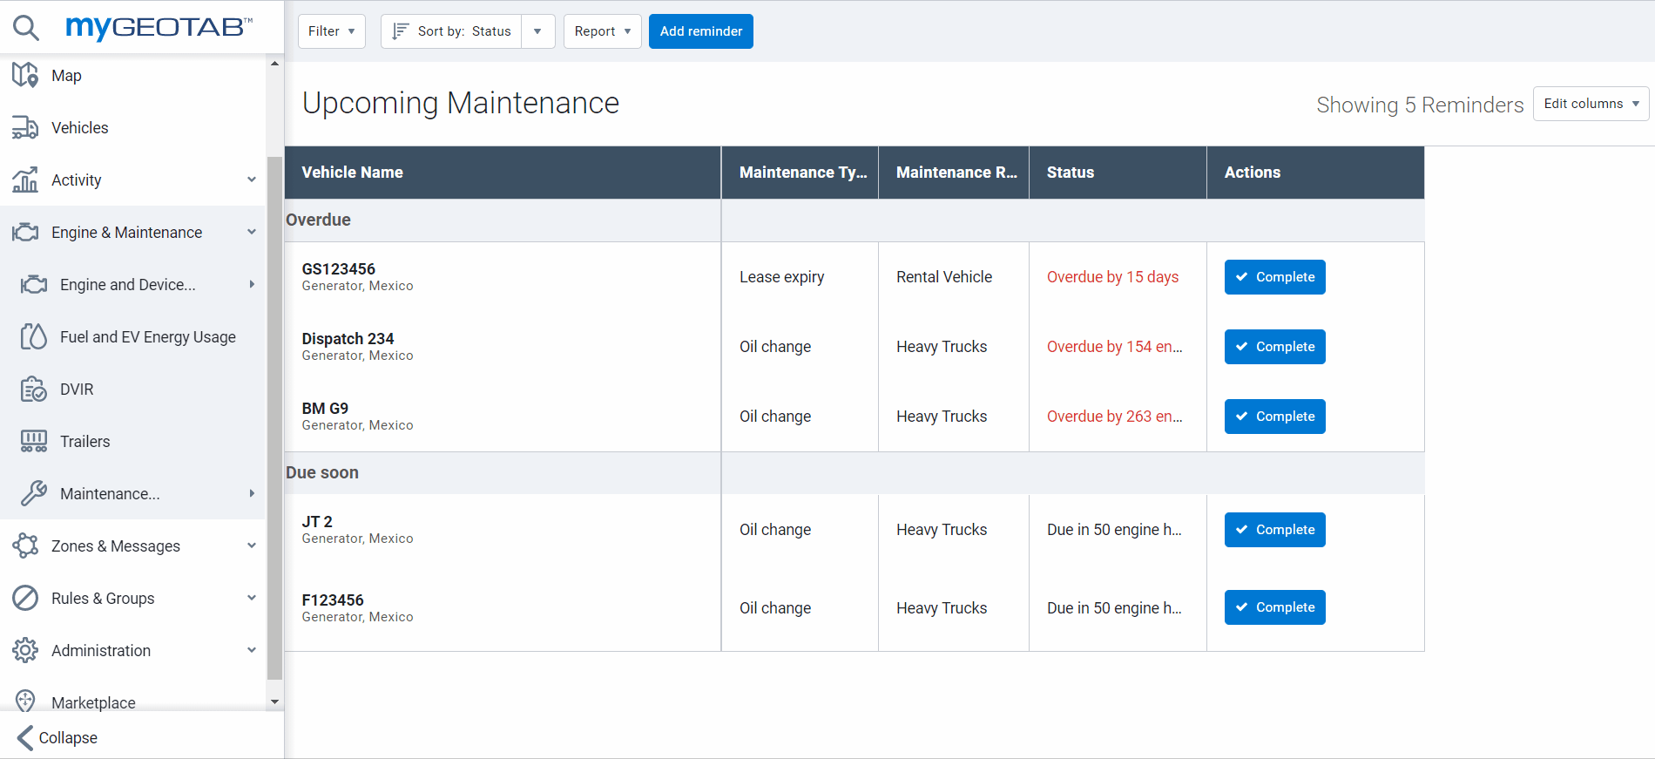The width and height of the screenshot is (1655, 759).
Task: Expand the Edit columns dropdown
Action: click(x=1591, y=104)
